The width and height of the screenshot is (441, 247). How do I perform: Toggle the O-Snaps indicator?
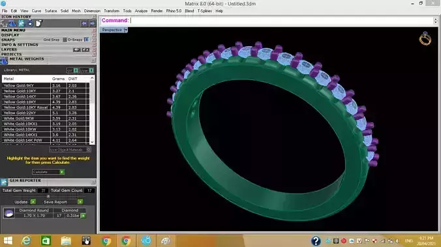tap(86, 40)
